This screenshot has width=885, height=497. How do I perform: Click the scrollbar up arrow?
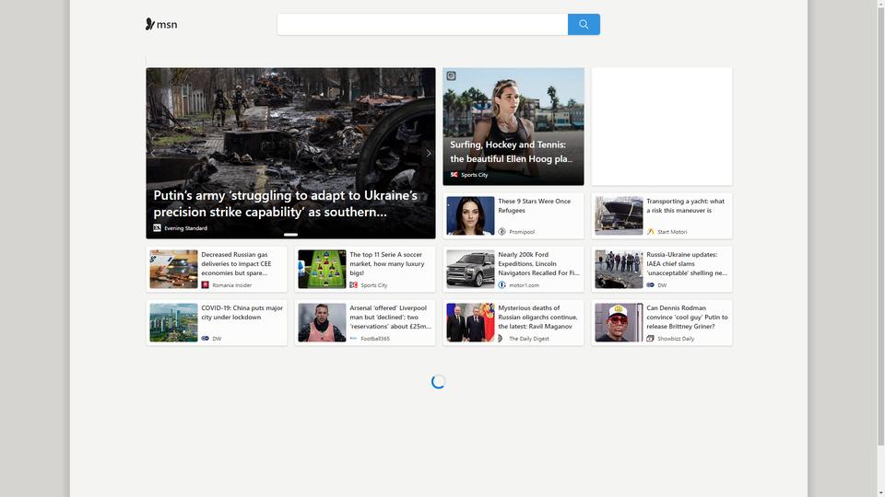880,4
